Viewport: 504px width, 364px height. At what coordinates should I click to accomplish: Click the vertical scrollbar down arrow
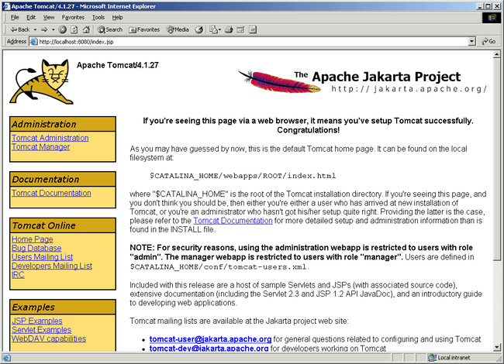[x=497, y=347]
